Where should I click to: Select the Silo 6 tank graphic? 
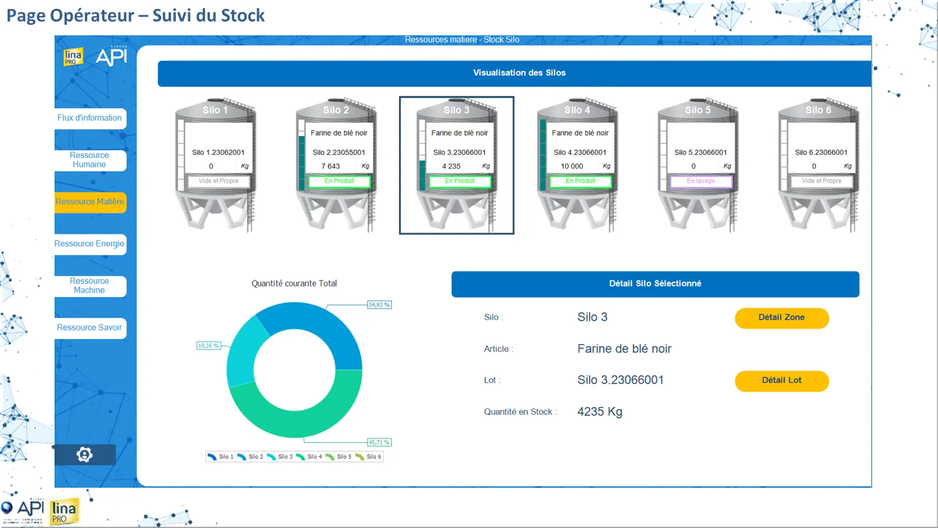818,165
